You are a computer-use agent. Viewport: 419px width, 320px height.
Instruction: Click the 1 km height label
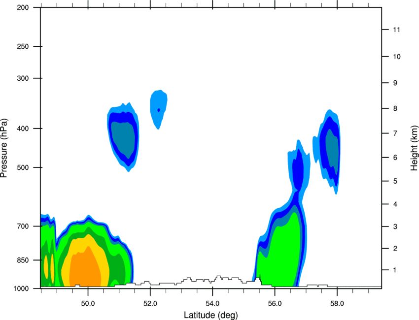coord(395,270)
